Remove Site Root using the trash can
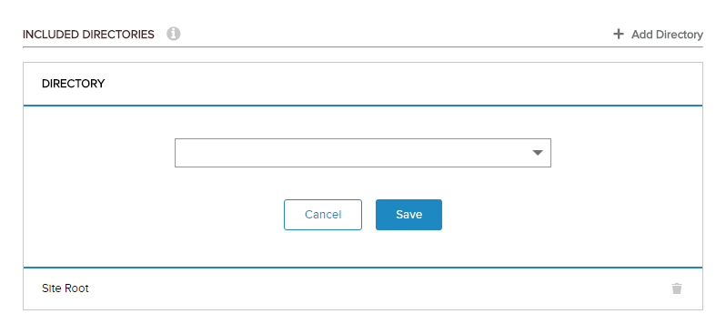Screen dimensions: 726x334 tap(677, 288)
